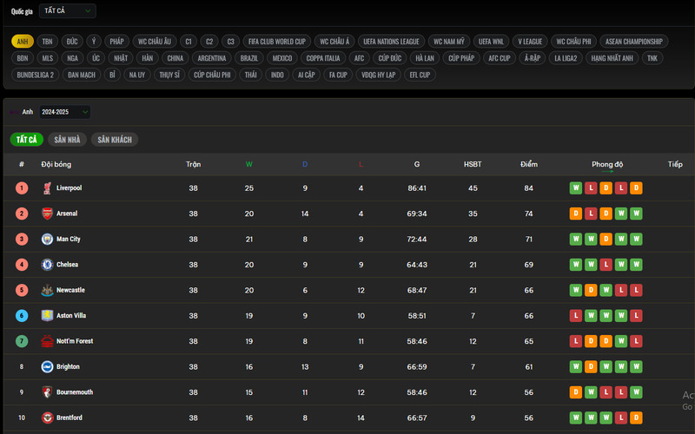The image size is (695, 434).
Task: Click Liverpool's first form badge W
Action: pyautogui.click(x=576, y=188)
